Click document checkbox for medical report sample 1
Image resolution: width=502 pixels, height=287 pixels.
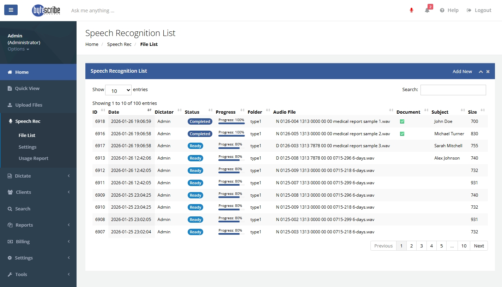point(402,121)
